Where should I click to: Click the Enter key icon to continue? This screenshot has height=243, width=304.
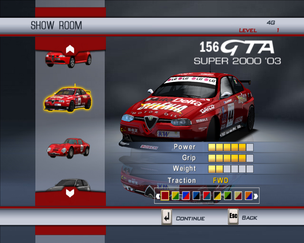click(x=166, y=217)
